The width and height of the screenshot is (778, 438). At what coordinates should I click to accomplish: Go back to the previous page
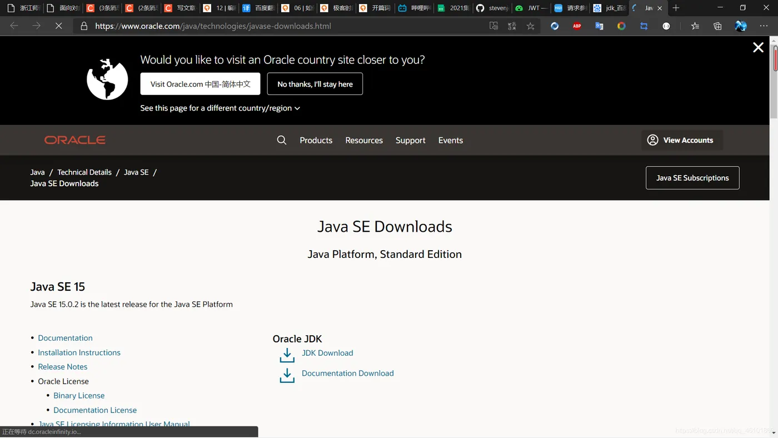14,26
